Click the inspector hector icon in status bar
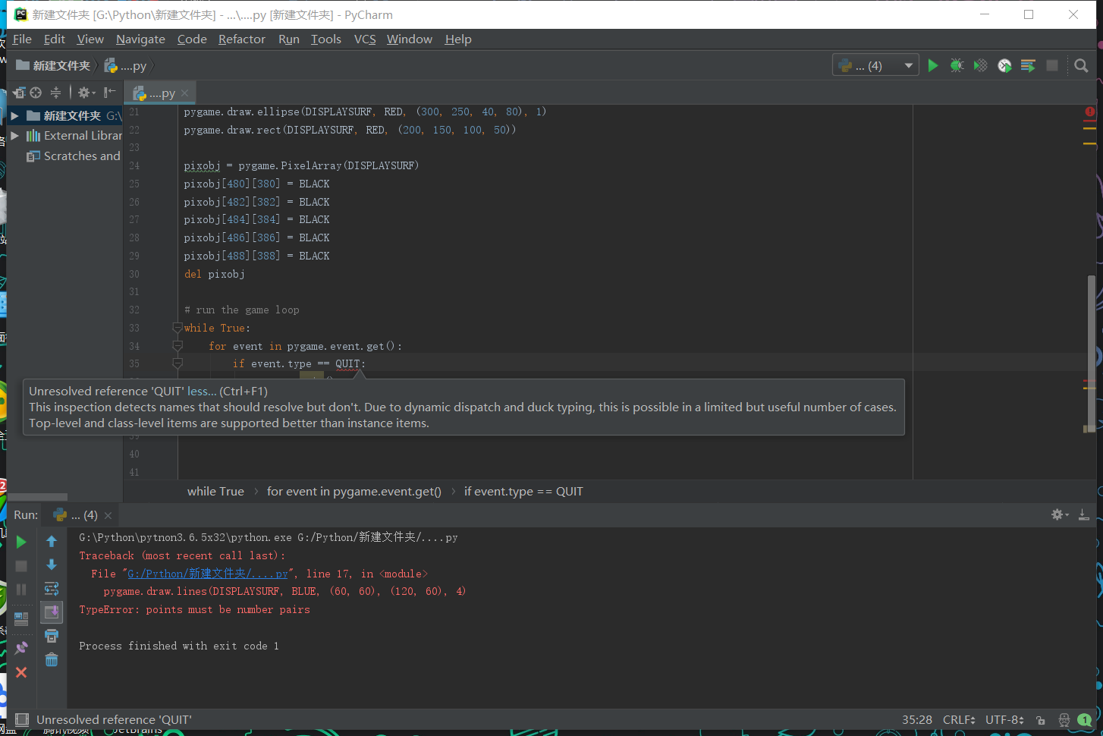This screenshot has width=1103, height=736. click(x=1064, y=720)
